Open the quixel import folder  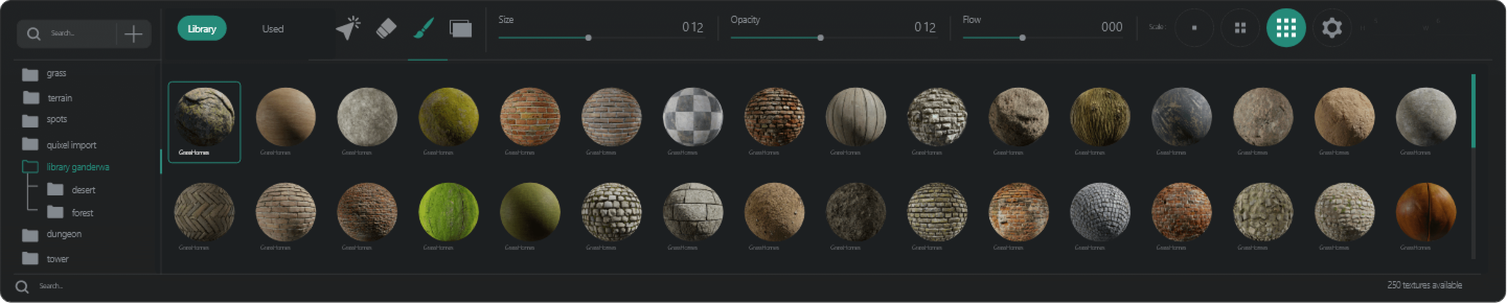point(71,145)
